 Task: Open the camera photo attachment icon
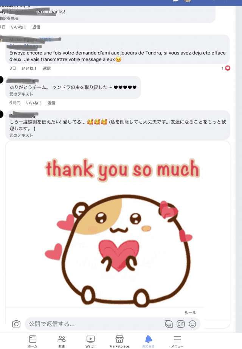click(x=16, y=324)
